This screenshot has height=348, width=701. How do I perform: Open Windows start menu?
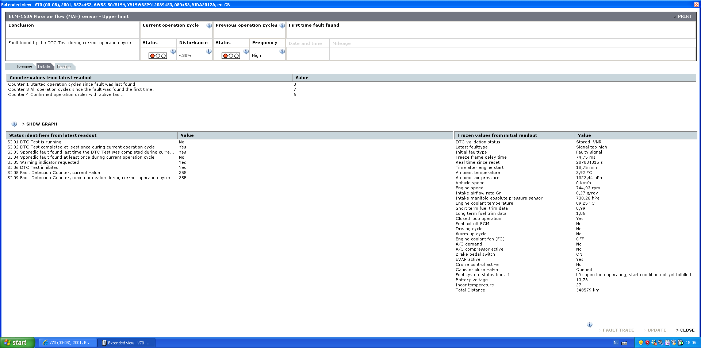point(18,343)
